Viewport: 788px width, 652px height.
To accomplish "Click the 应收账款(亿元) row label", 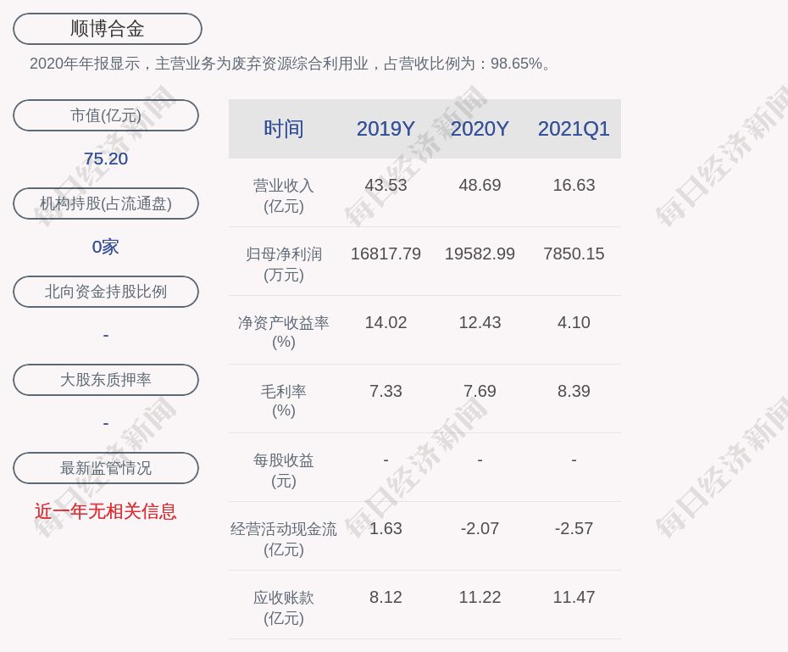I will point(283,607).
